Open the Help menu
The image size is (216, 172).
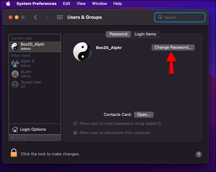click(117, 4)
